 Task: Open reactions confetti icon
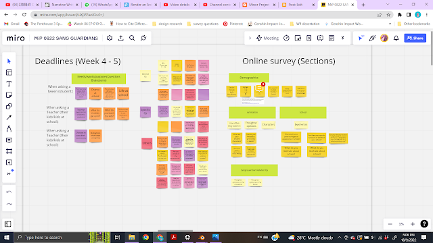[372, 38]
